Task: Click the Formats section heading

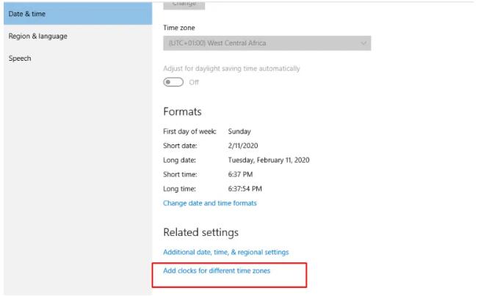Action: coord(182,111)
